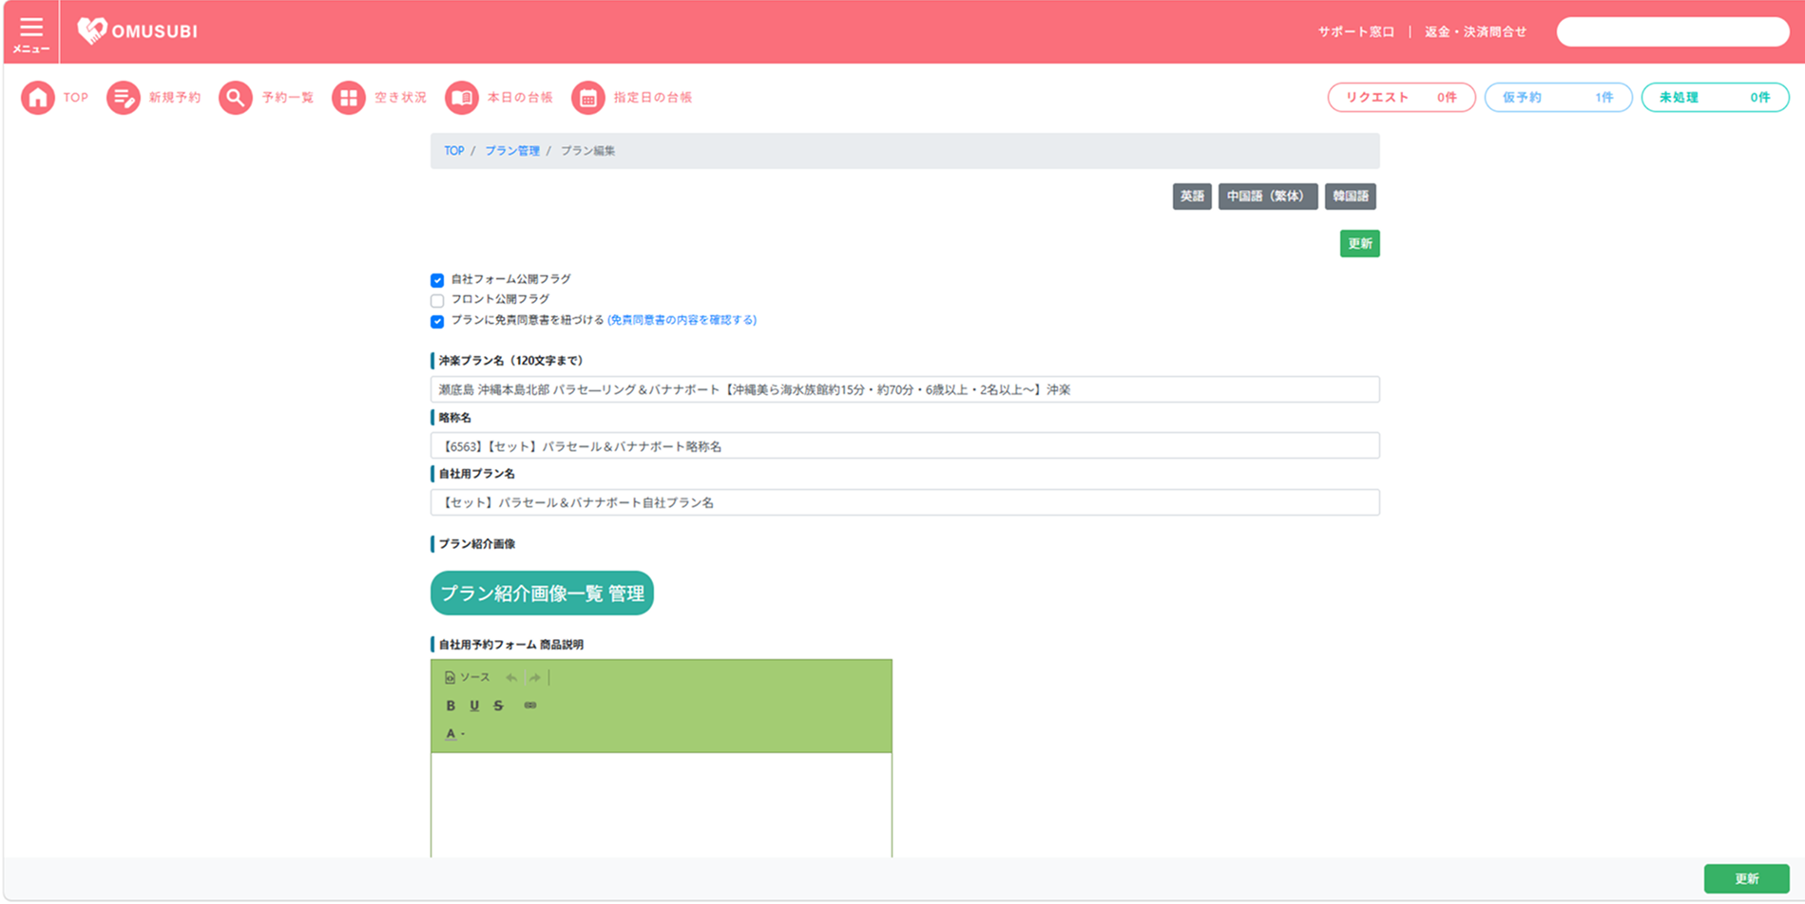The image size is (1805, 904).
Task: Click TOP in the breadcrumb
Action: pyautogui.click(x=454, y=151)
